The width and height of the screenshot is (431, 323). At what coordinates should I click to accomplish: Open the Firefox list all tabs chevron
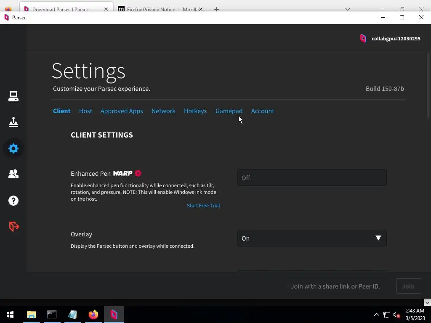(348, 9)
